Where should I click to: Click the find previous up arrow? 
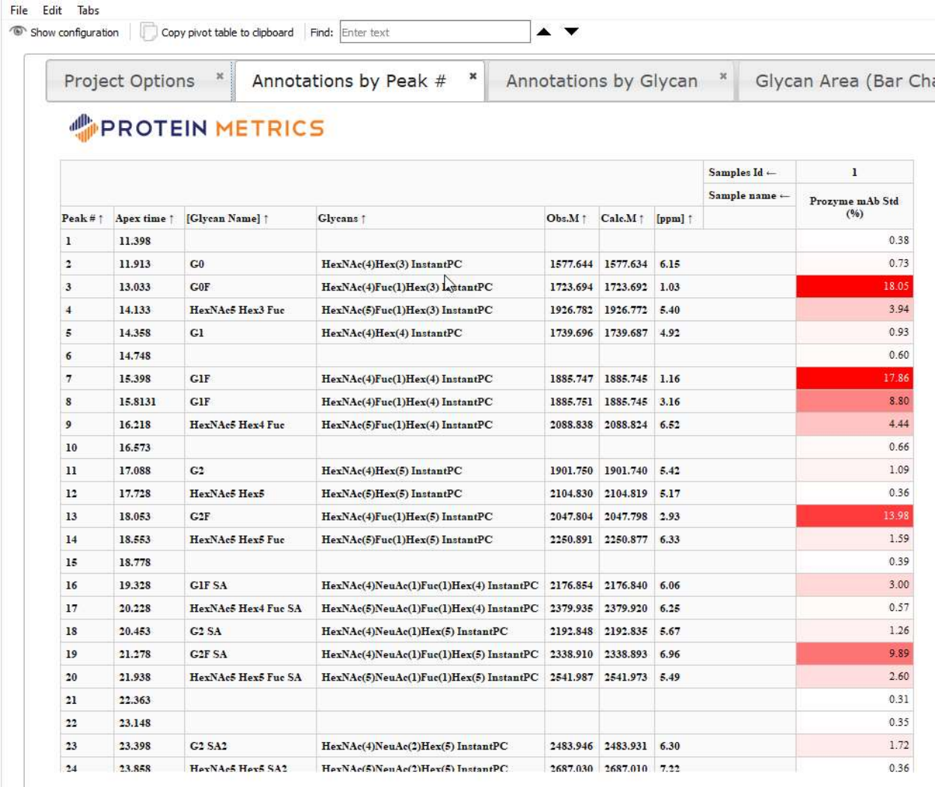pyautogui.click(x=544, y=32)
